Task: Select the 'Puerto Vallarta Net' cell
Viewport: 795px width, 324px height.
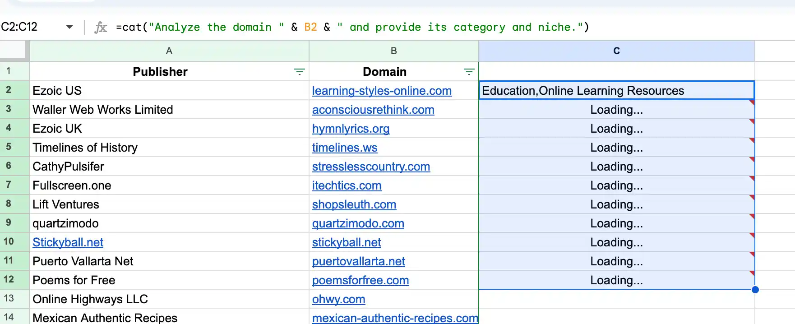Action: tap(169, 261)
